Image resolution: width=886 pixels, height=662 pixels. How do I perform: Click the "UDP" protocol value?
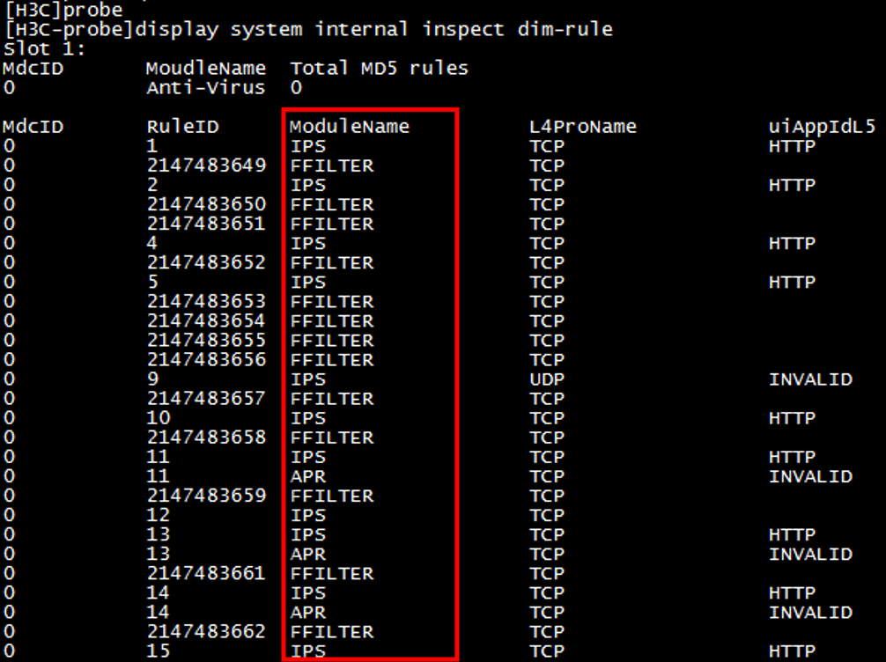(x=547, y=379)
